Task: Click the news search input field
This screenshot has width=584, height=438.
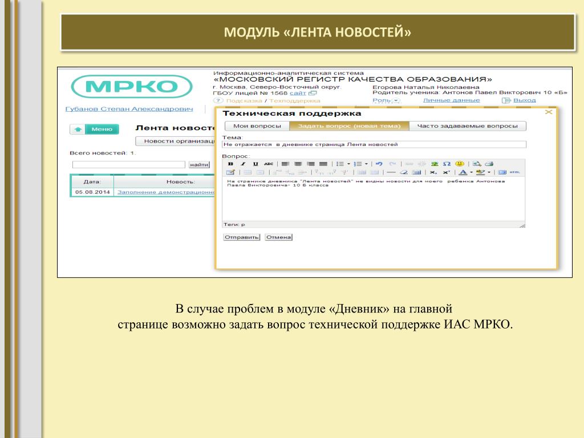Action: pyautogui.click(x=128, y=165)
